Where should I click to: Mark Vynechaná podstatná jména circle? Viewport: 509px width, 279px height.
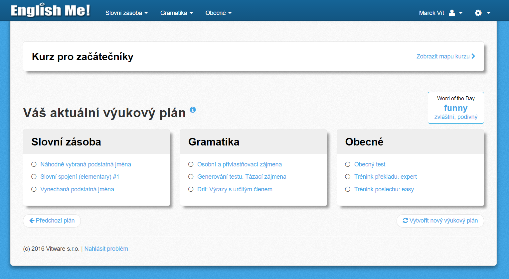tap(34, 189)
